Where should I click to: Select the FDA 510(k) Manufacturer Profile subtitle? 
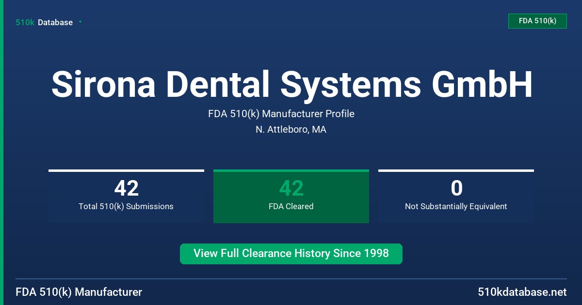point(281,114)
